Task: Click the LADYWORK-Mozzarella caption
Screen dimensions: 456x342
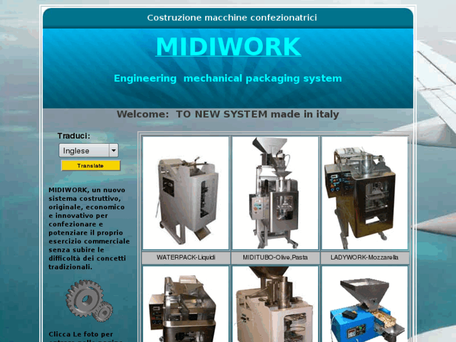Action: tap(364, 257)
